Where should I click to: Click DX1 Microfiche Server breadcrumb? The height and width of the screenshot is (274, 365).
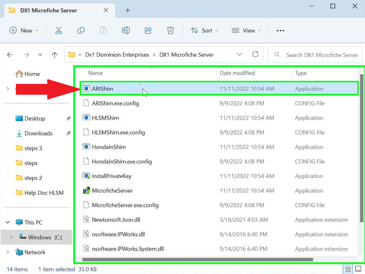pyautogui.click(x=186, y=55)
